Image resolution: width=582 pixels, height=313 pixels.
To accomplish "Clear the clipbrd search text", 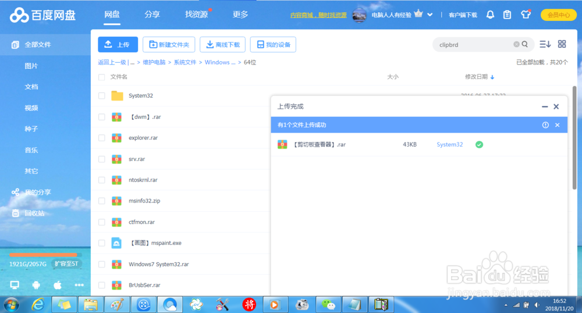I will [516, 44].
